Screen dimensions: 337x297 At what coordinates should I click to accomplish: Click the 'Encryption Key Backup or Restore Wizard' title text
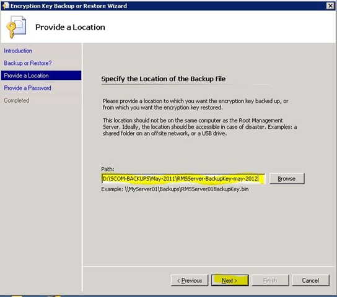pos(69,6)
